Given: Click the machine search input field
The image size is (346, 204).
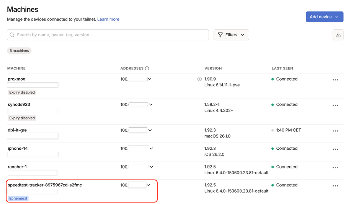Looking at the screenshot, I should tap(108, 35).
